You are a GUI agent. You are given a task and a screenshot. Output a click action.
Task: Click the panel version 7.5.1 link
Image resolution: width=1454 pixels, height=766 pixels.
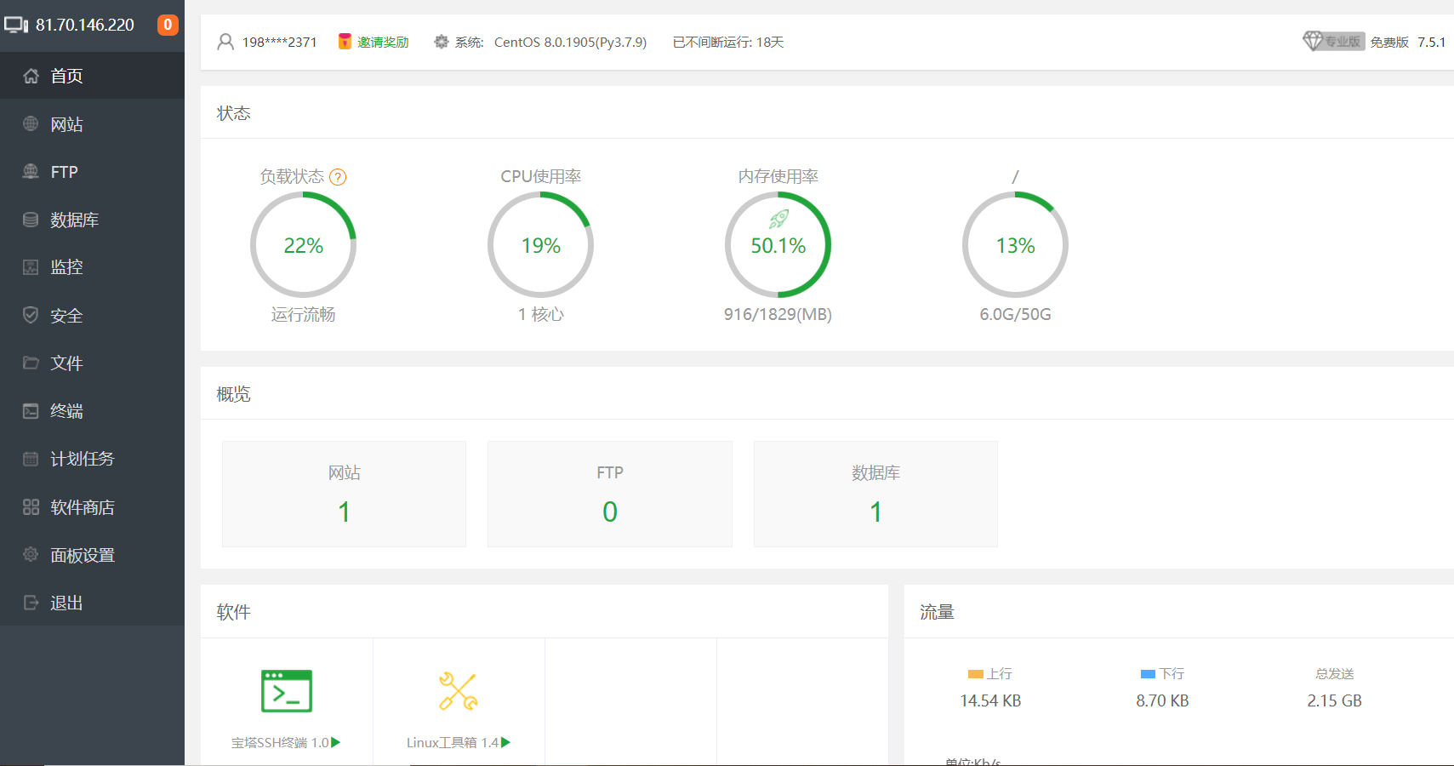point(1431,42)
